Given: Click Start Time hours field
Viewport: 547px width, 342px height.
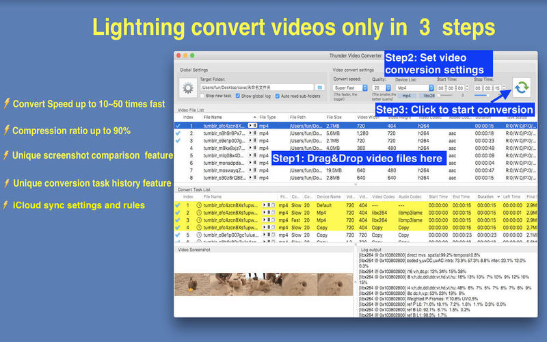Looking at the screenshot, I should click(x=441, y=88).
